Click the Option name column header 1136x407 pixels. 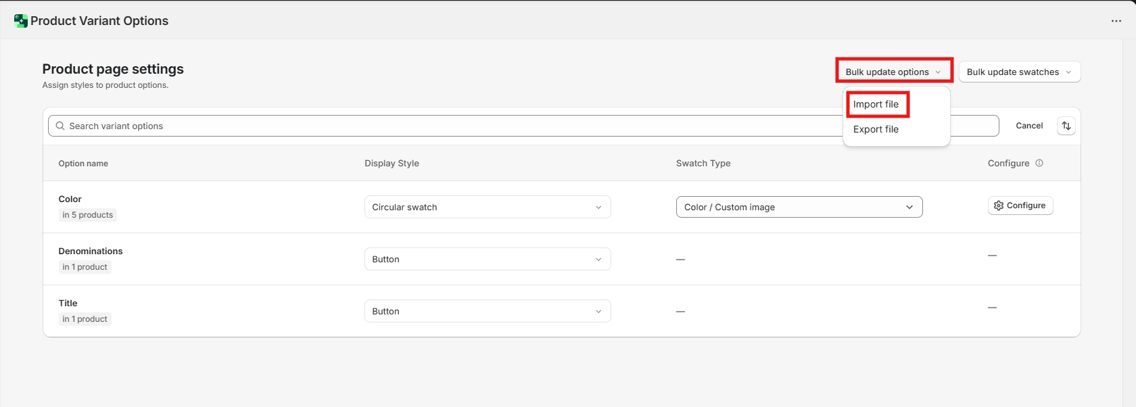[x=83, y=164]
